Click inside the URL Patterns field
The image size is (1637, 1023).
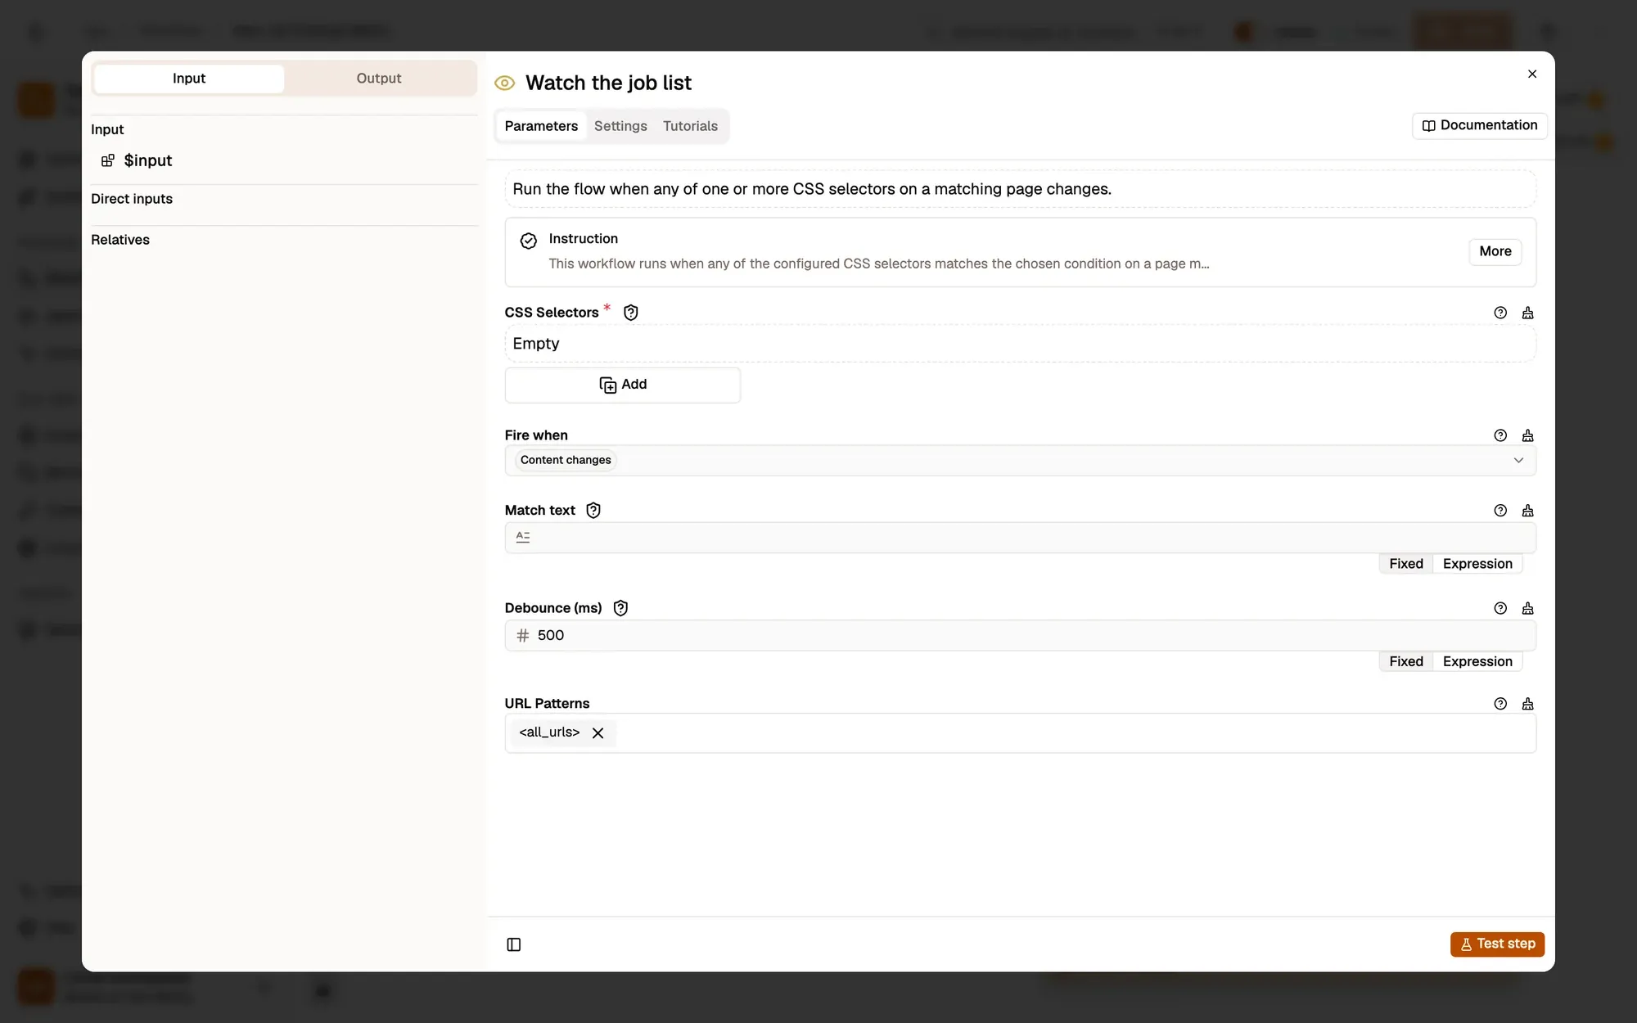pos(1020,733)
